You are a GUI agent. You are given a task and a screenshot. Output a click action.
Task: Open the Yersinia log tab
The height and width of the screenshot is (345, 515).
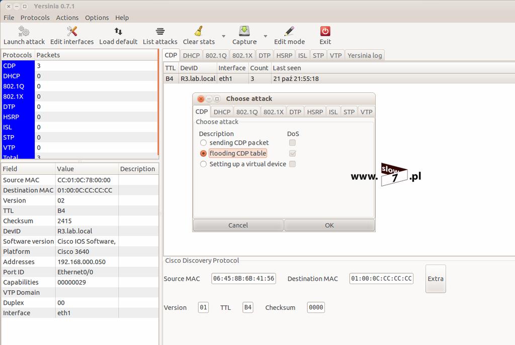(x=365, y=55)
